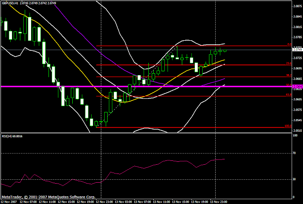The image size is (303, 204).
Task: Click the RSI(14) 60.8016 indicator label
Action: tap(12, 136)
